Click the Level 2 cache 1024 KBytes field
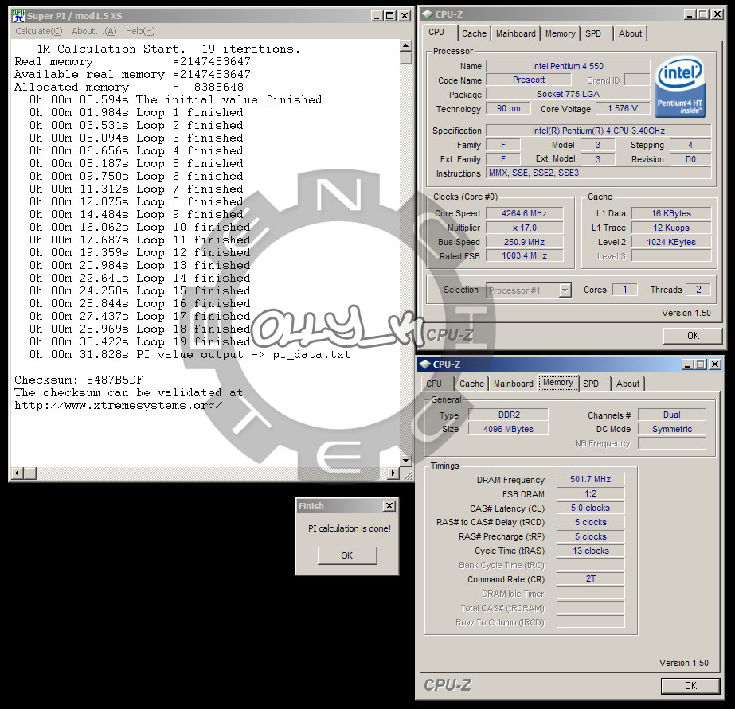 (670, 242)
